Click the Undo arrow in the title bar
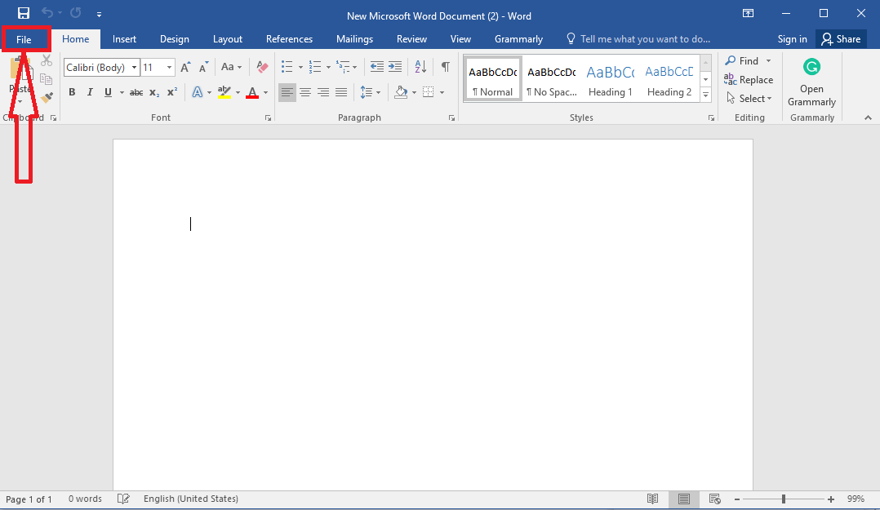The width and height of the screenshot is (880, 510). (x=47, y=13)
